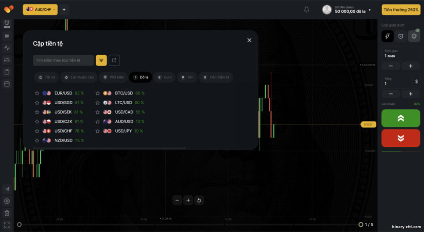Open notifications bell
The height and width of the screenshot is (232, 424).
307,9
